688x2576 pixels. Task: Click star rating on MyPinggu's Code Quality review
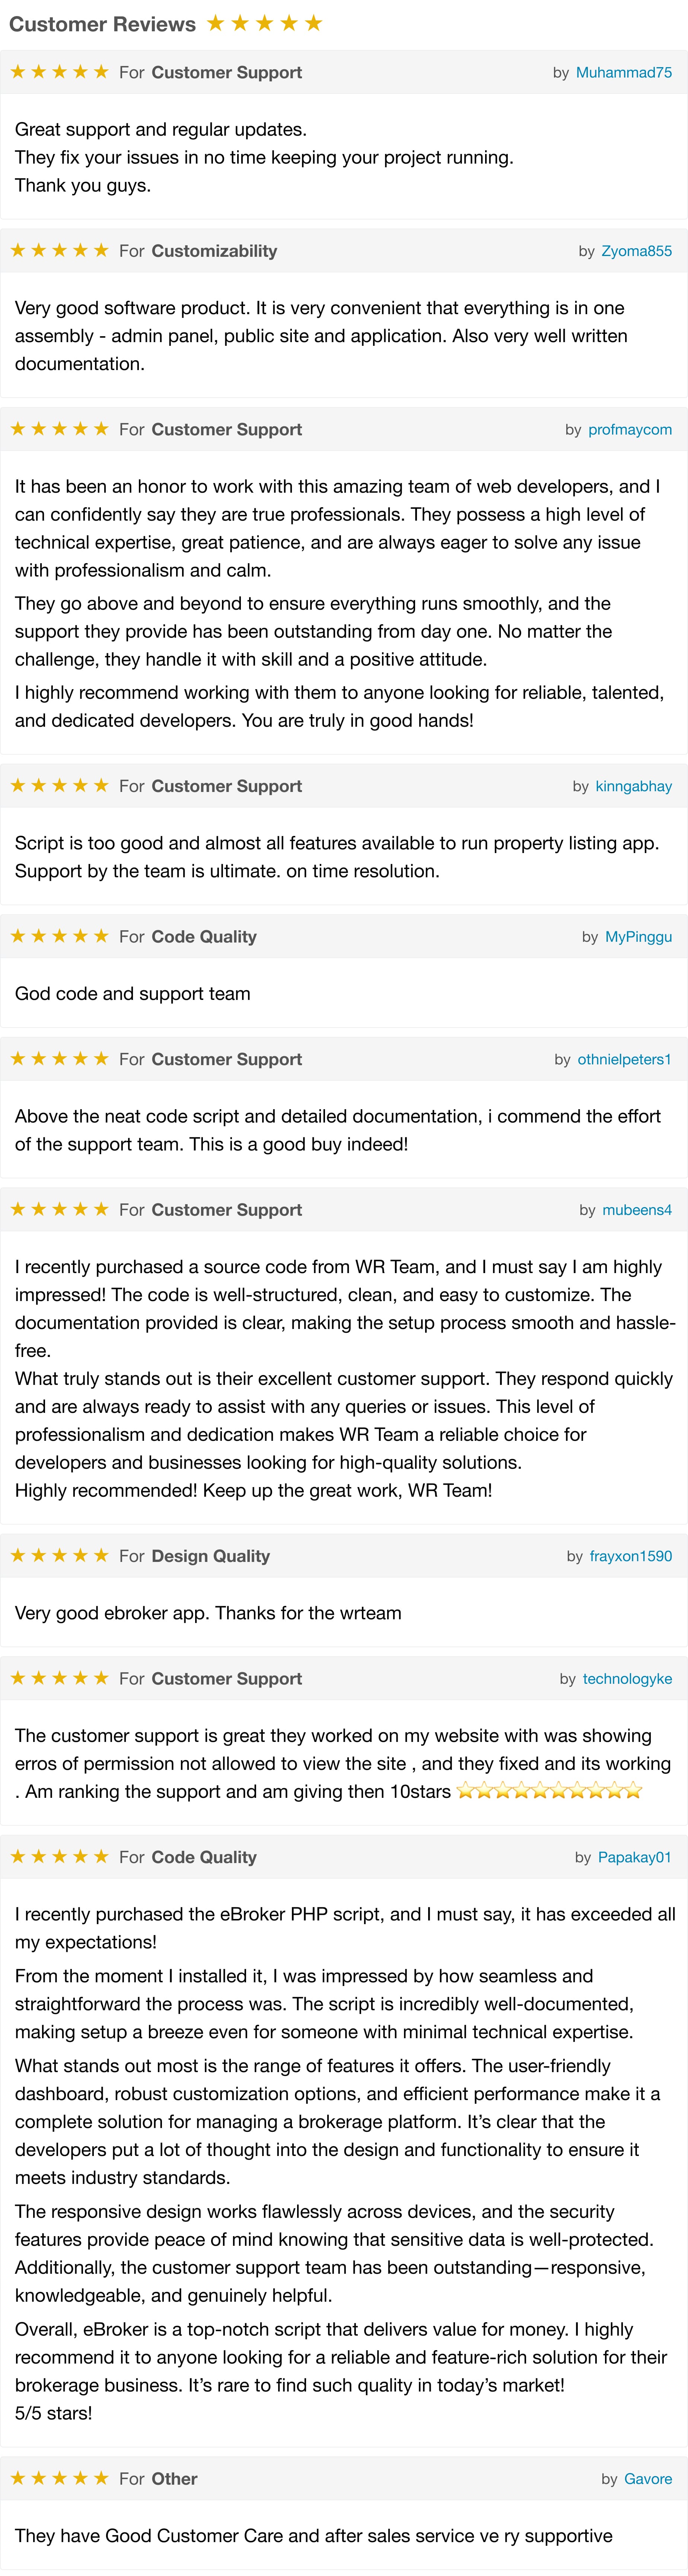[x=59, y=937]
